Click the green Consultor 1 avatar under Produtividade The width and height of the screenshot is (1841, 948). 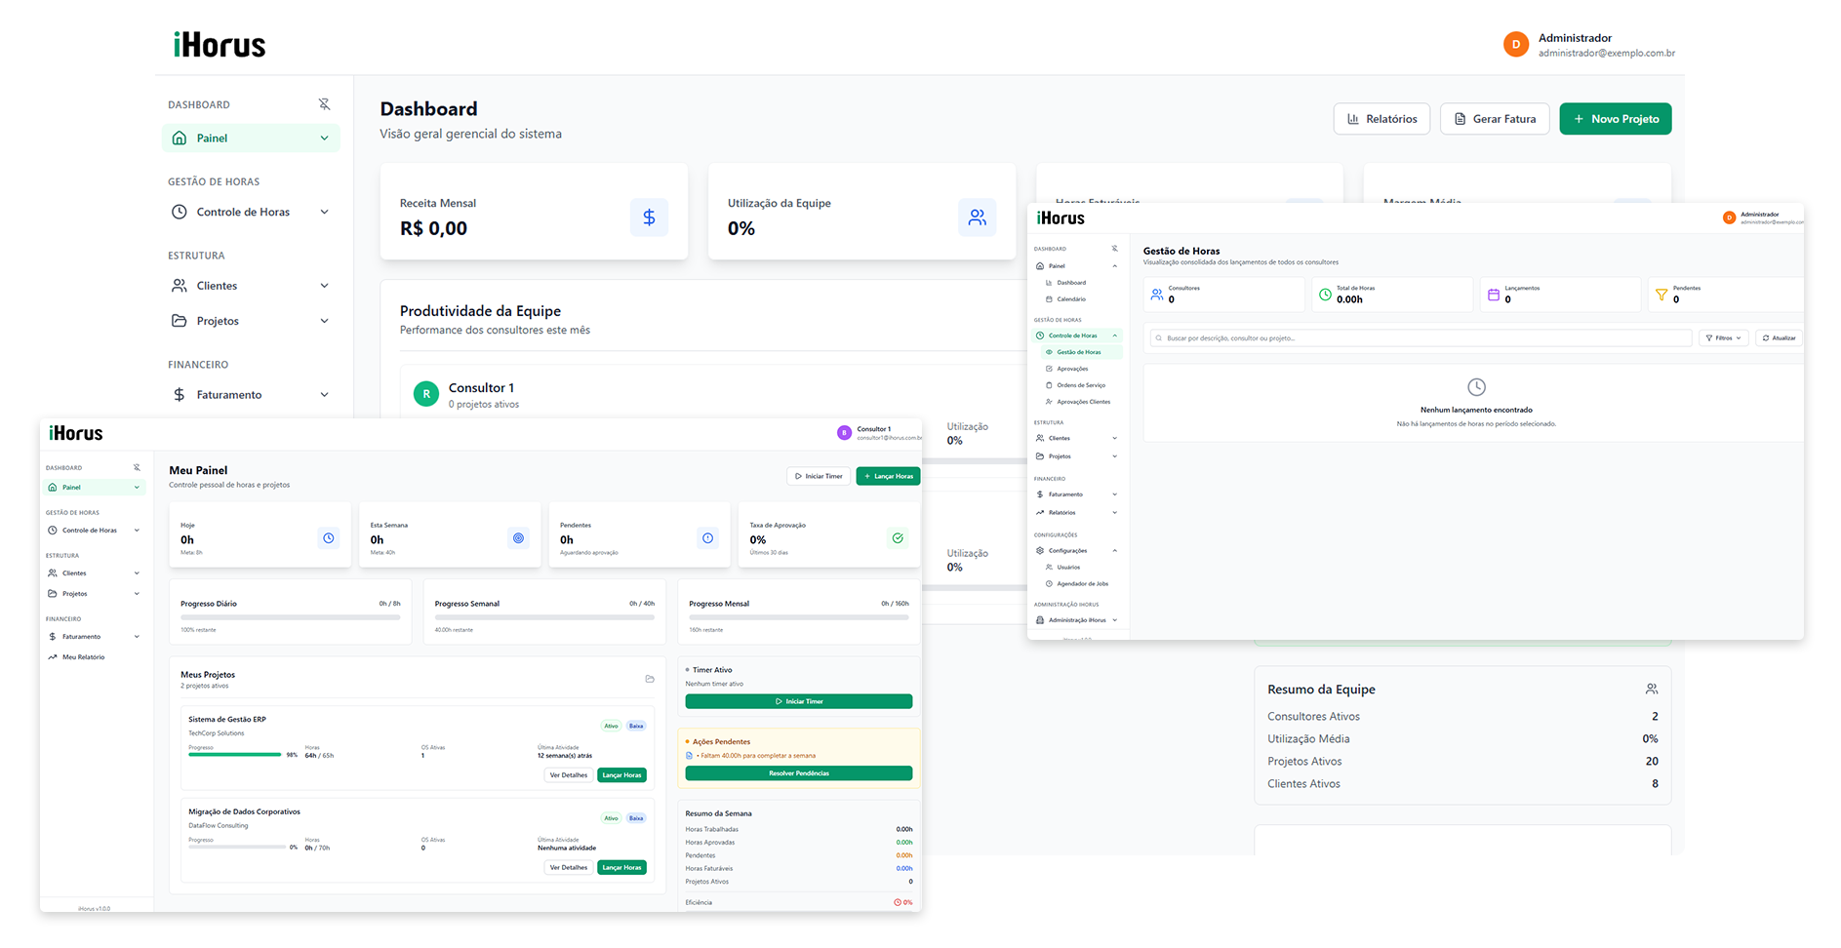tap(426, 394)
